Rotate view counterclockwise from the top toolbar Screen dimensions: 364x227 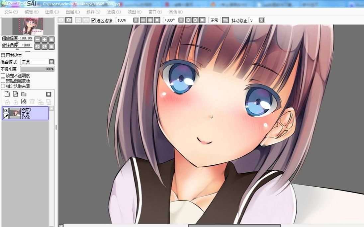pos(188,20)
